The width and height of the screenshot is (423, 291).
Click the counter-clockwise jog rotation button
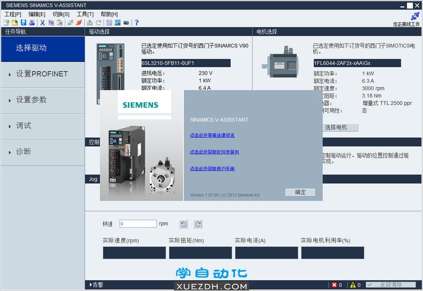(x=183, y=224)
